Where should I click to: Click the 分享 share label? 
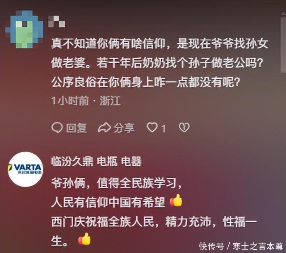tap(124, 128)
